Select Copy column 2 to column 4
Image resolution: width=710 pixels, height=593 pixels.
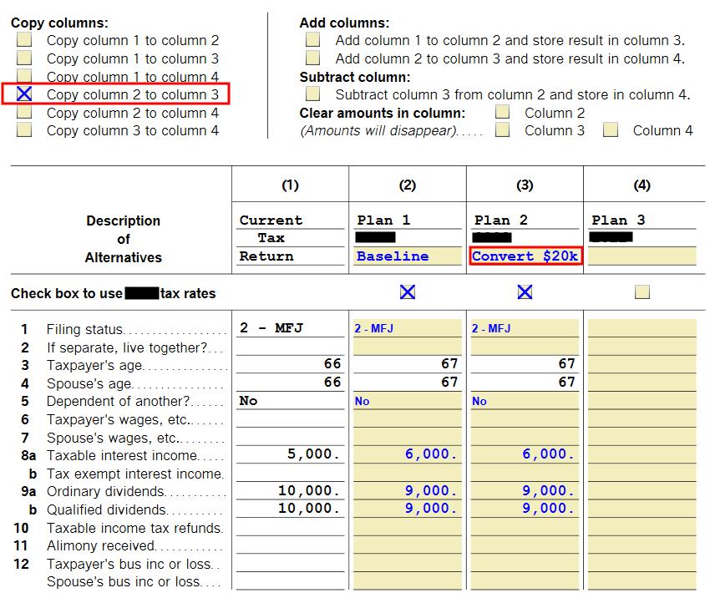point(24,110)
